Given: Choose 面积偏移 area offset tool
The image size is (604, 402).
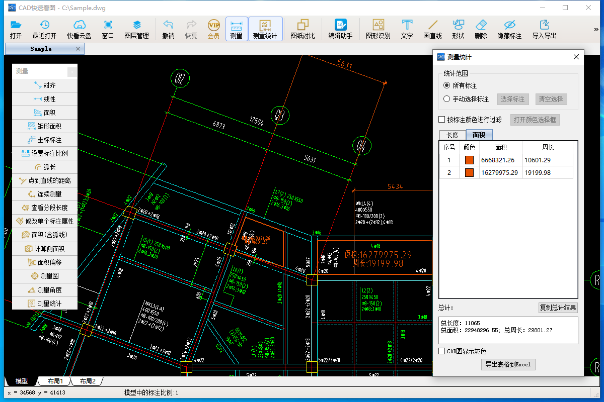Looking at the screenshot, I should coord(45,262).
